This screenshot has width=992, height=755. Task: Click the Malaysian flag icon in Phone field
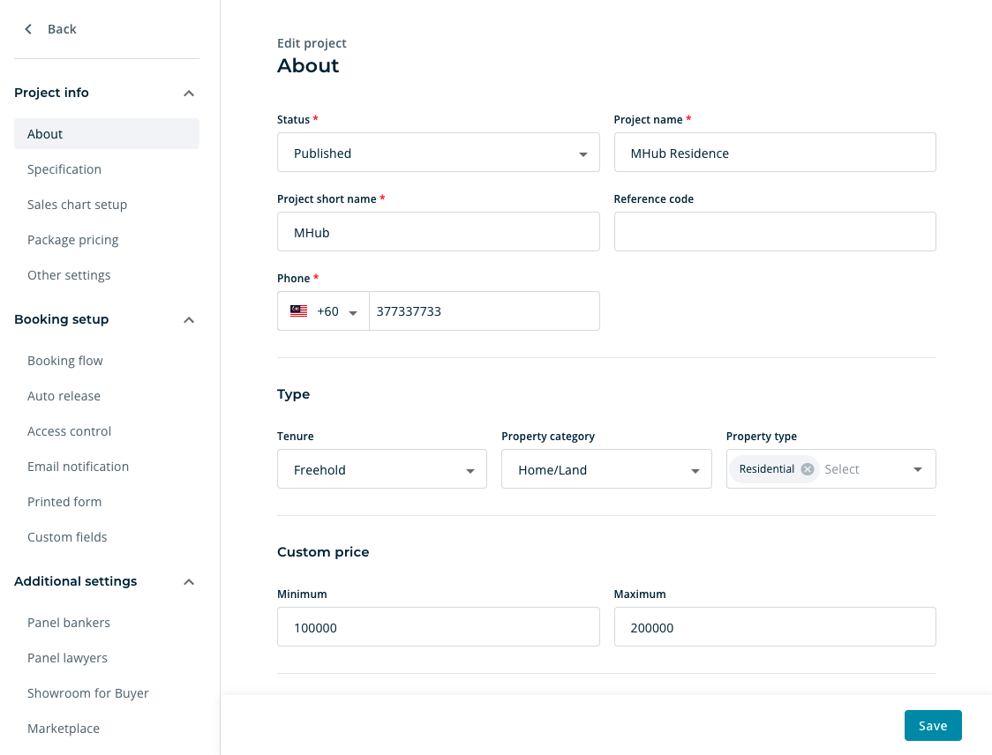coord(298,310)
